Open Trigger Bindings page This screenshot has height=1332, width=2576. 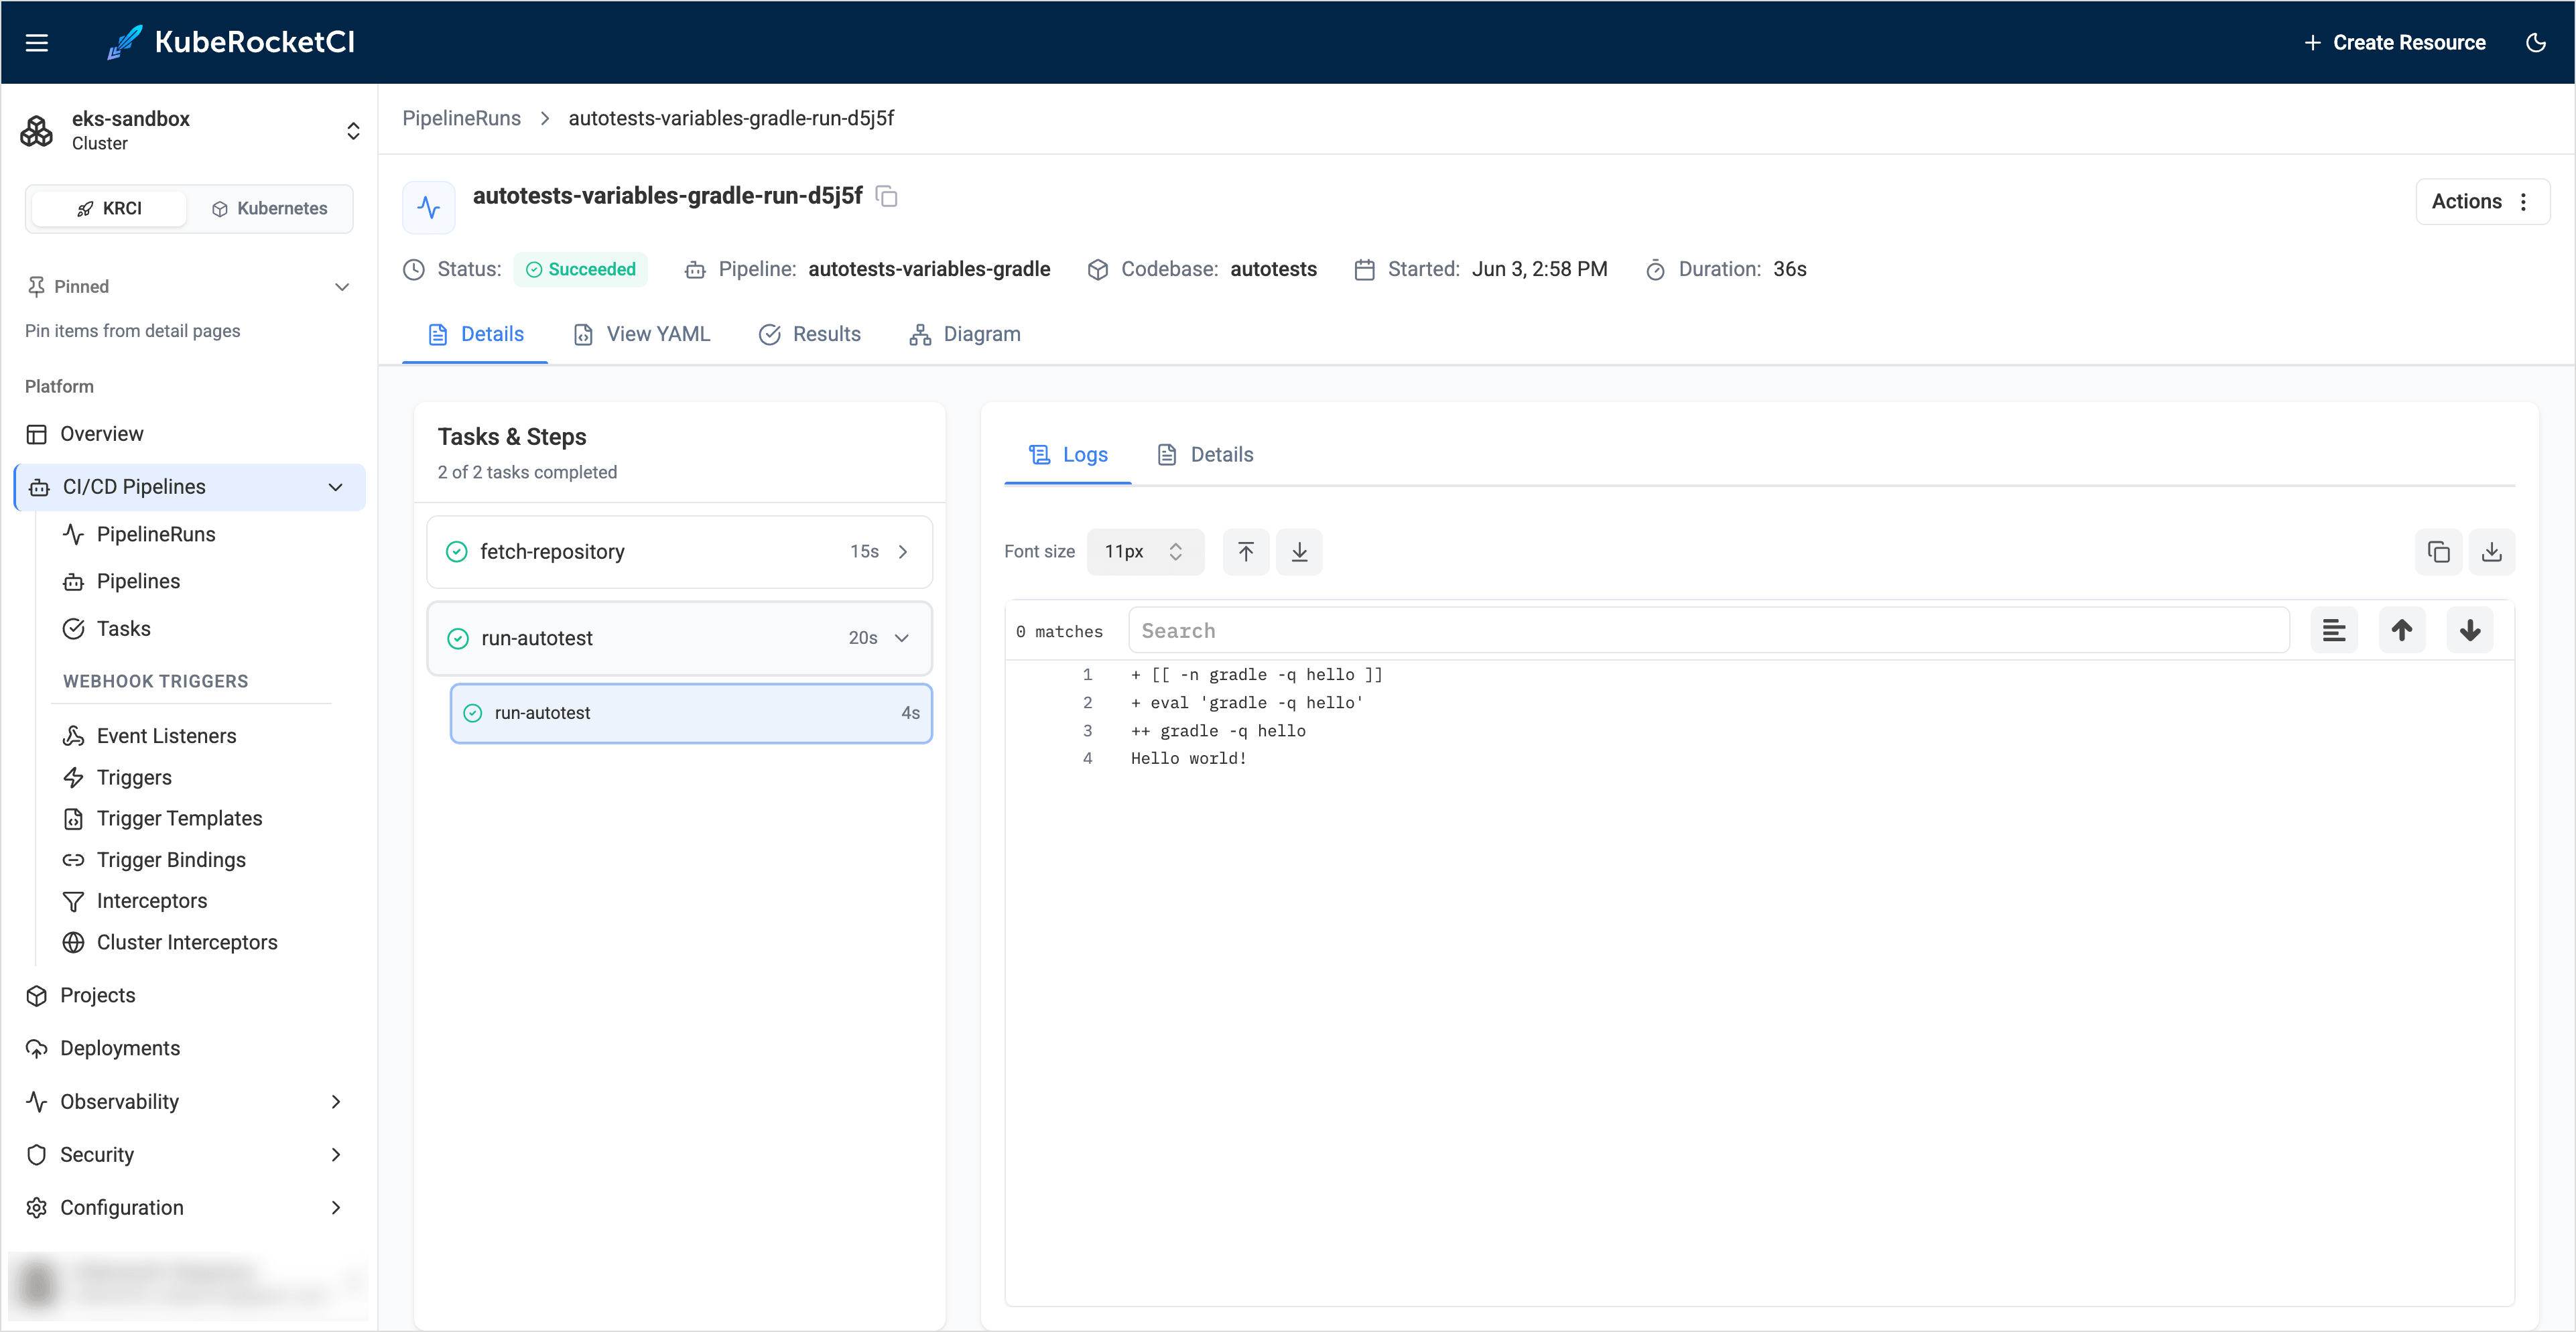tap(171, 860)
